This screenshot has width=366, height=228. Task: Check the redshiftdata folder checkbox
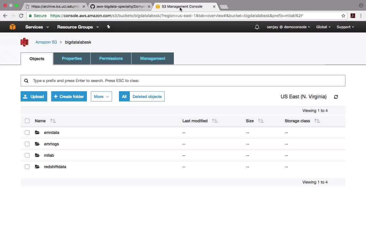(x=27, y=167)
